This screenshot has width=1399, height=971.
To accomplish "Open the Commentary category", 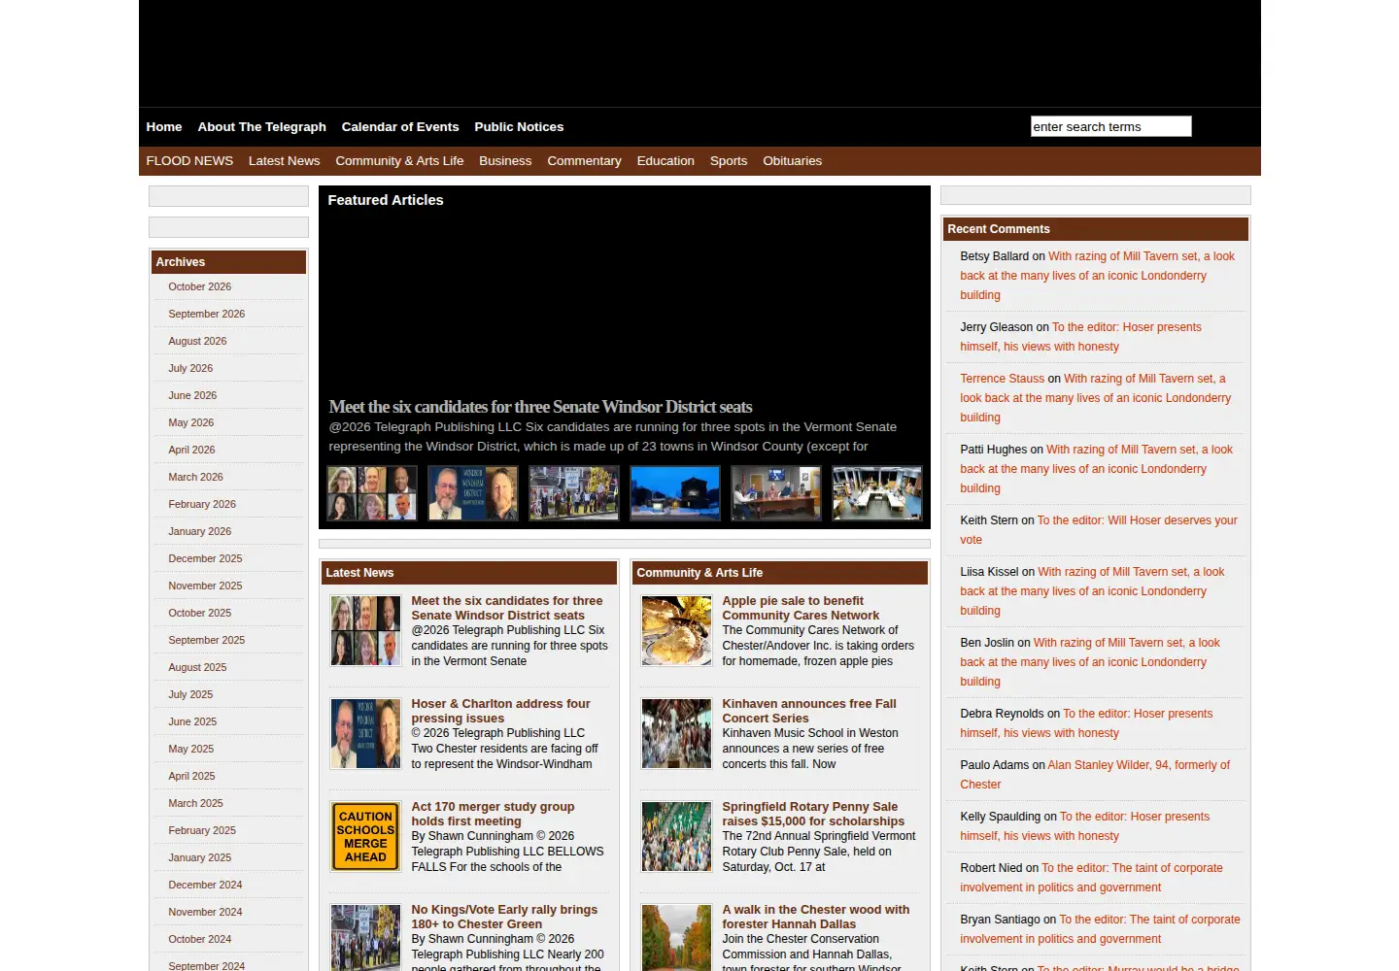I will (x=584, y=161).
